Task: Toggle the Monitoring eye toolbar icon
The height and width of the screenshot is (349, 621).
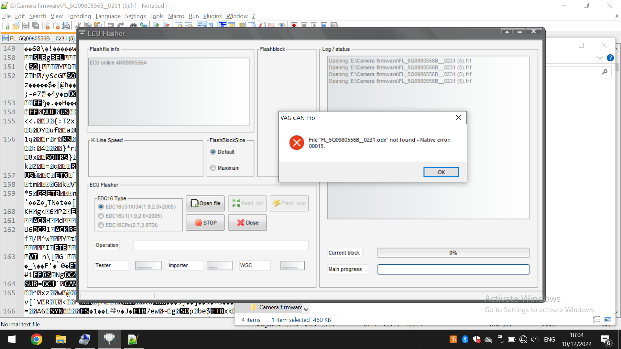Action: click(x=282, y=25)
